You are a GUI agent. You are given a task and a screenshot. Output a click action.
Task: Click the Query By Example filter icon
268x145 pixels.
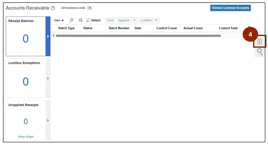[81, 20]
